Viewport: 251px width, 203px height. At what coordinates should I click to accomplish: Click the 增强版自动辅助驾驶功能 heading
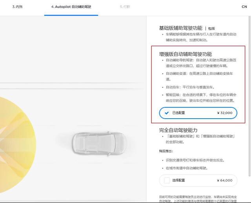click(186, 54)
